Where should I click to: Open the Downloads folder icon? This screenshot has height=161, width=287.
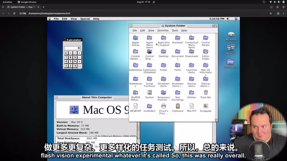pyautogui.click(x=191, y=52)
